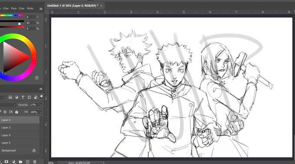Create new fill or adjustment layer
295x164 pixels.
click(x=13, y=162)
